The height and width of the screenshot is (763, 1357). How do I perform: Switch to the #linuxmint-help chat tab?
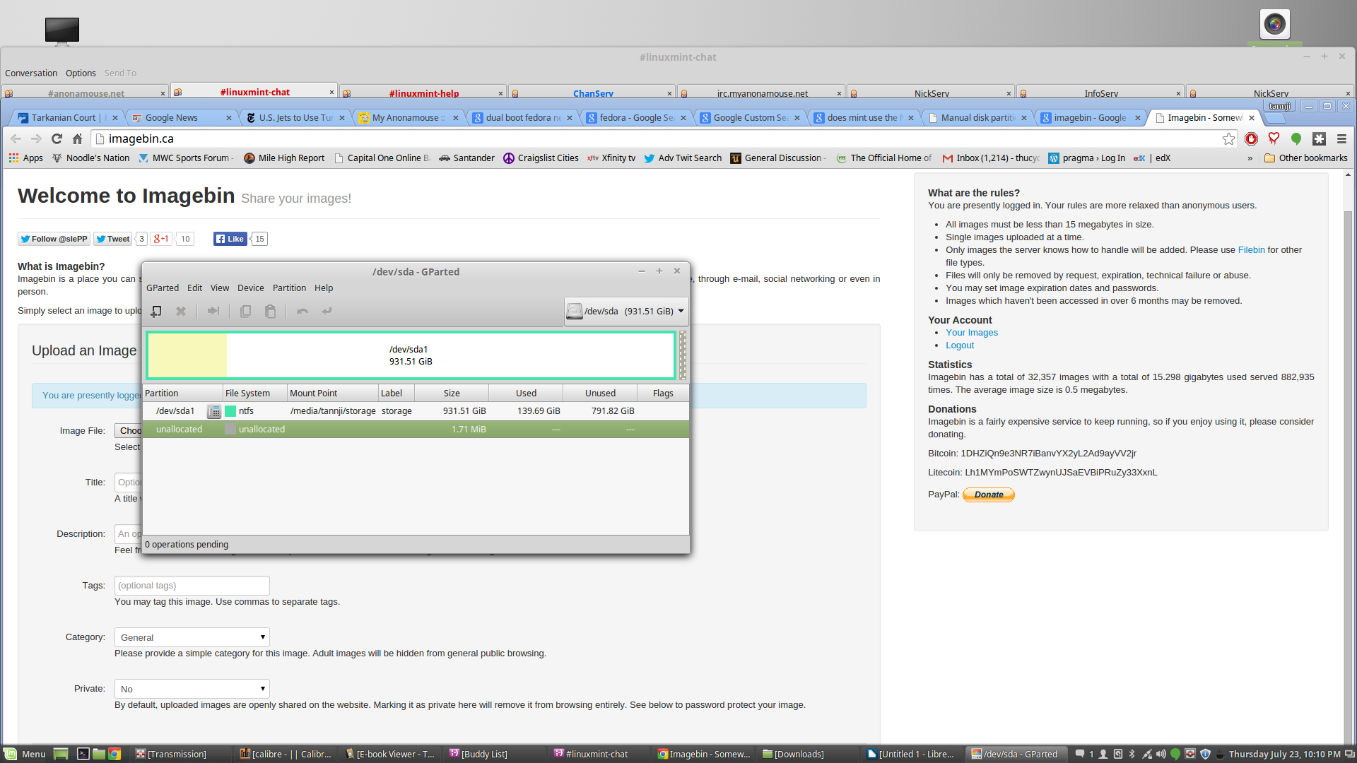pyautogui.click(x=424, y=93)
